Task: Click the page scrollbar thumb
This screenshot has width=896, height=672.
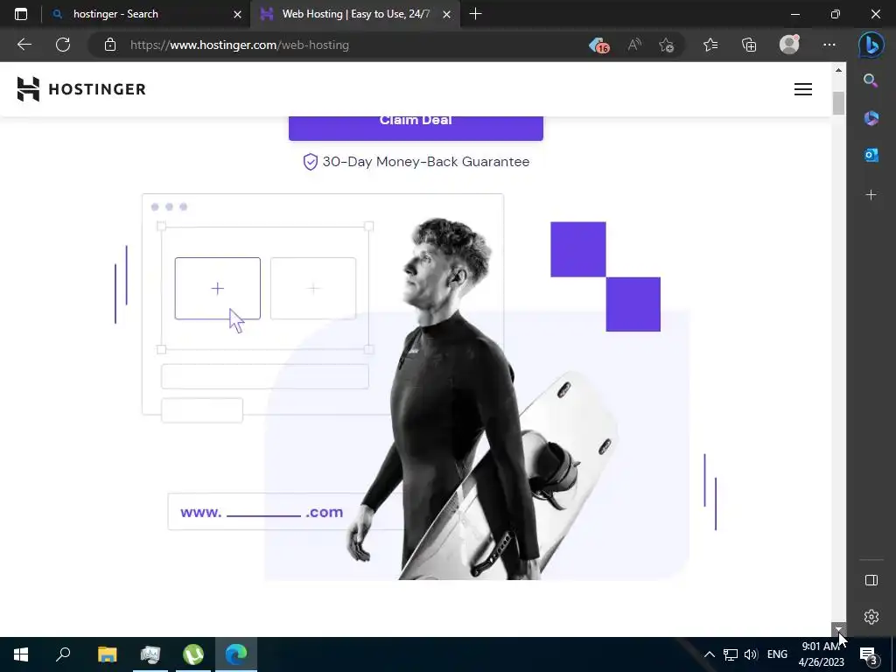Action: point(838,103)
